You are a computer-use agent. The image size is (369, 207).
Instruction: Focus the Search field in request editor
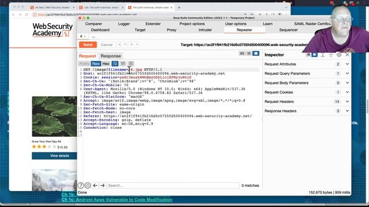[173, 185]
